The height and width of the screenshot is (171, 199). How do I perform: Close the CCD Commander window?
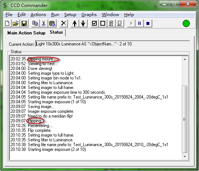188,4
